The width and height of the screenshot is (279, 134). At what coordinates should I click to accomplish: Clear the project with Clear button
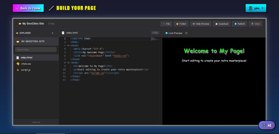(255, 24)
